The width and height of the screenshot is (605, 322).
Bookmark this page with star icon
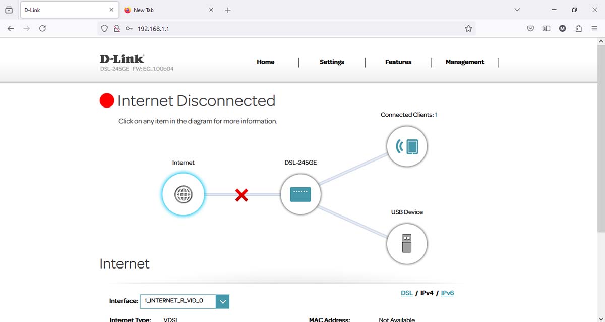pyautogui.click(x=468, y=29)
